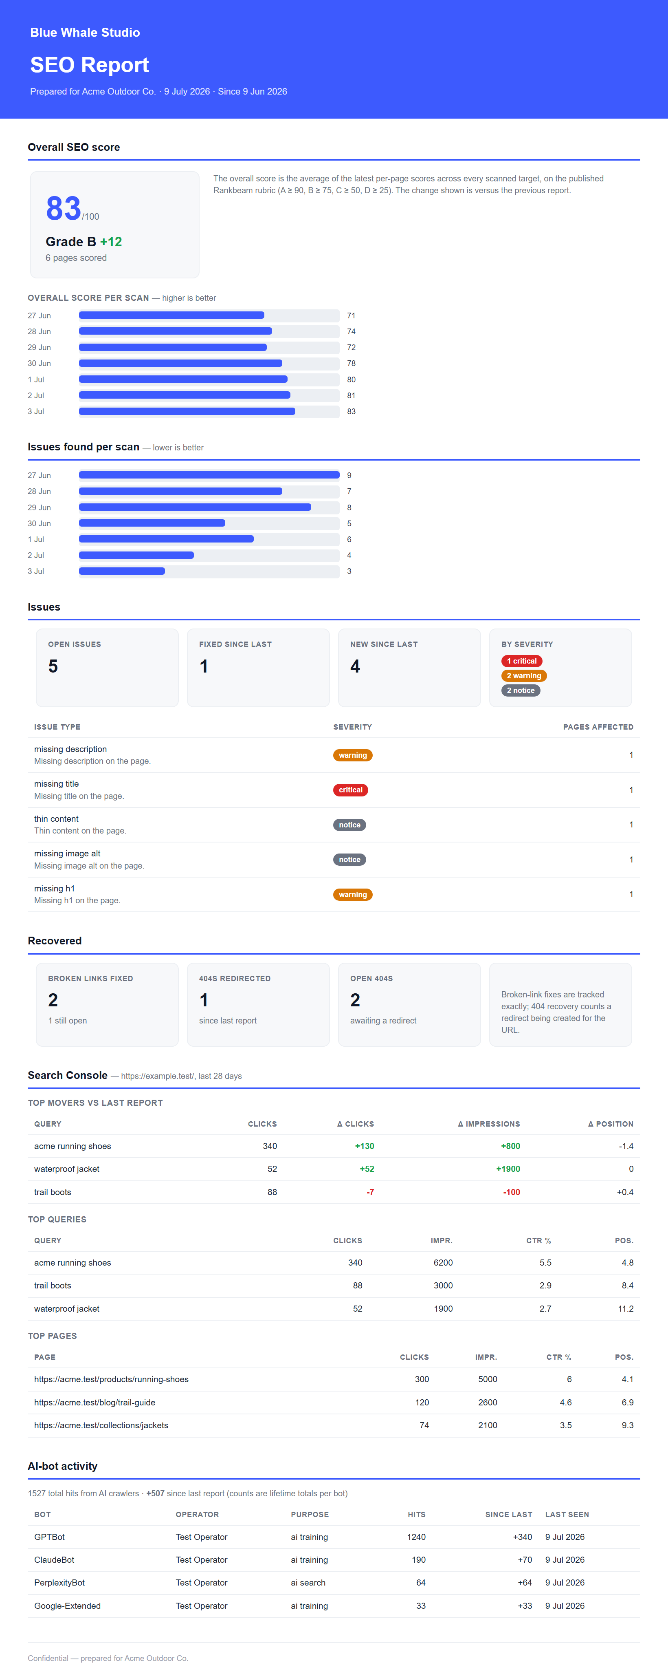Click the GPTBot row name
This screenshot has width=668, height=1663.
click(49, 1537)
